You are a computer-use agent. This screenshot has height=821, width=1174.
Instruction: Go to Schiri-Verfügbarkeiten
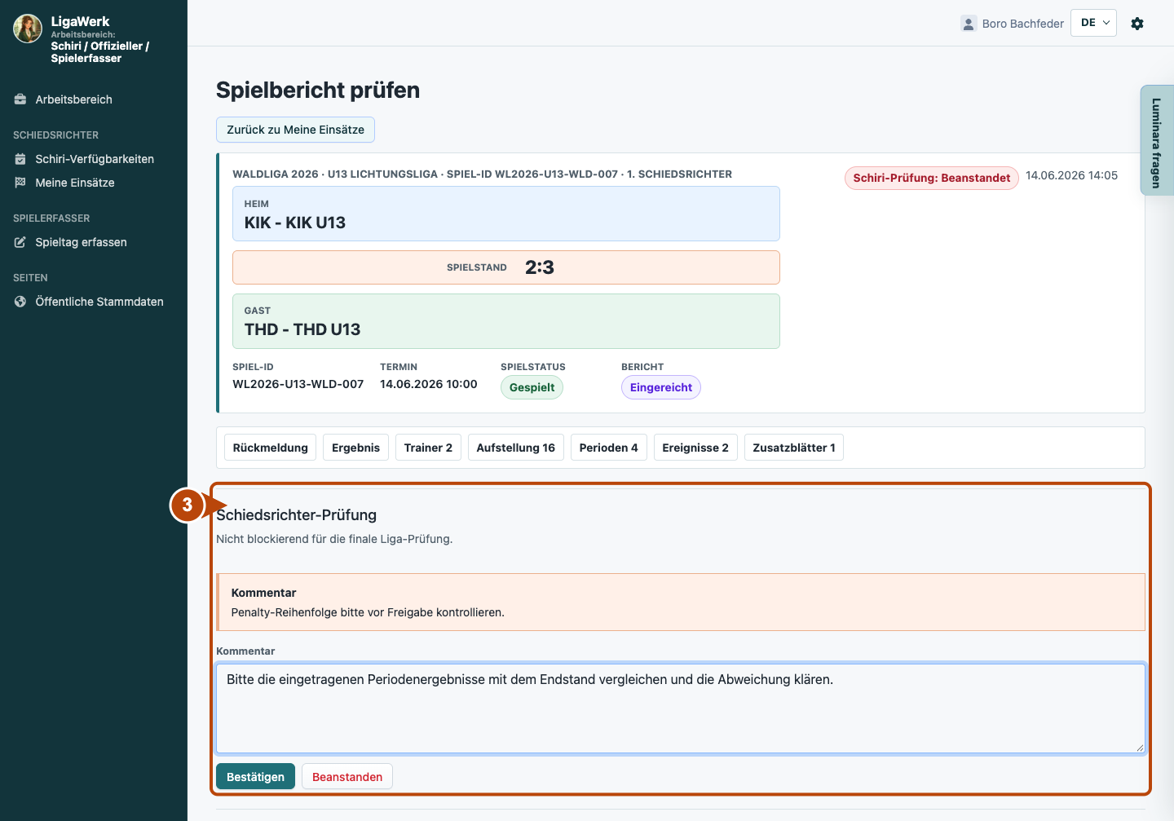pyautogui.click(x=94, y=159)
